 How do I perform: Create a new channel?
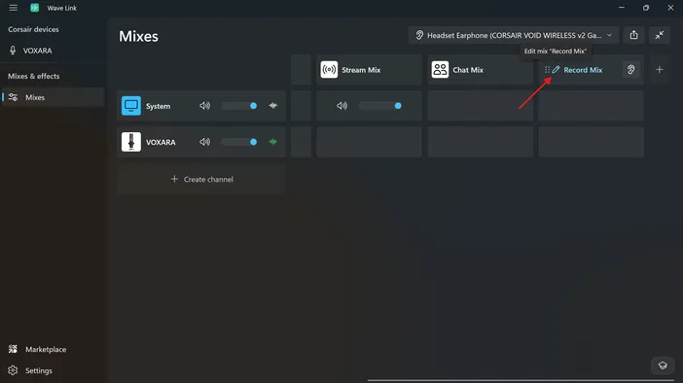201,179
